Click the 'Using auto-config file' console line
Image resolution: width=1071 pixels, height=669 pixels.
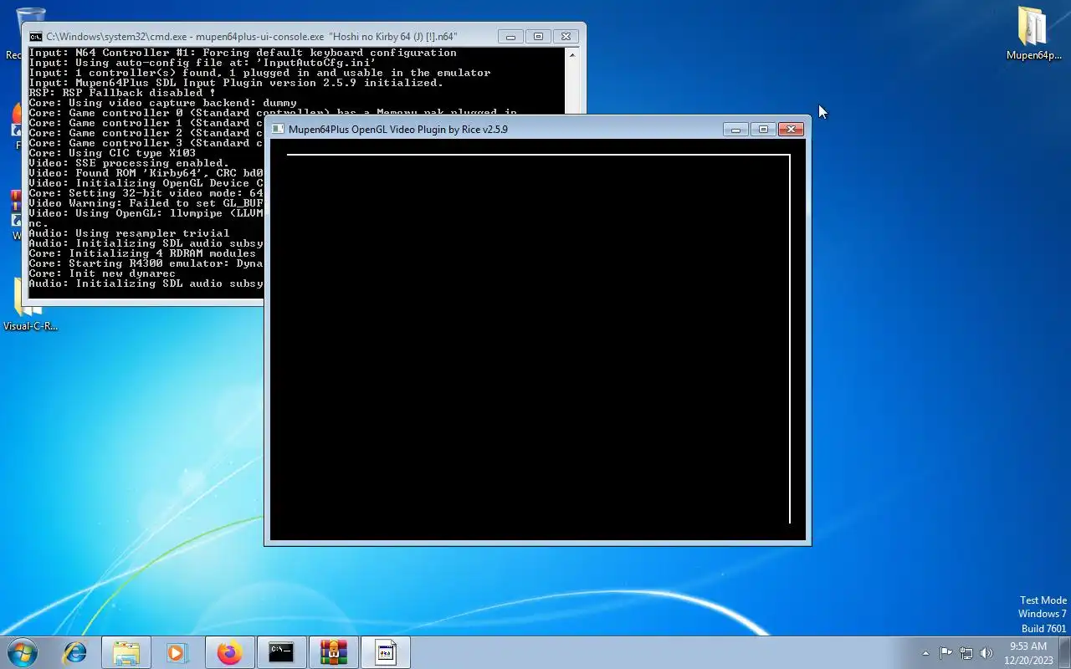pyautogui.click(x=202, y=63)
